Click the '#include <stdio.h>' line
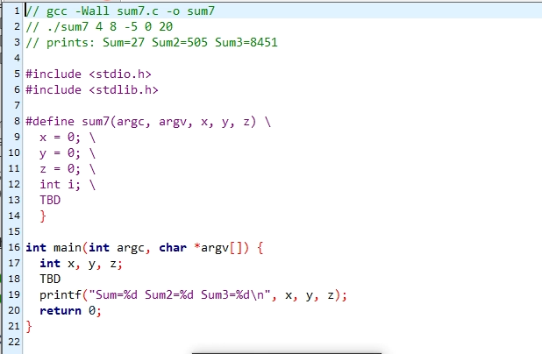542x354 pixels. point(89,74)
